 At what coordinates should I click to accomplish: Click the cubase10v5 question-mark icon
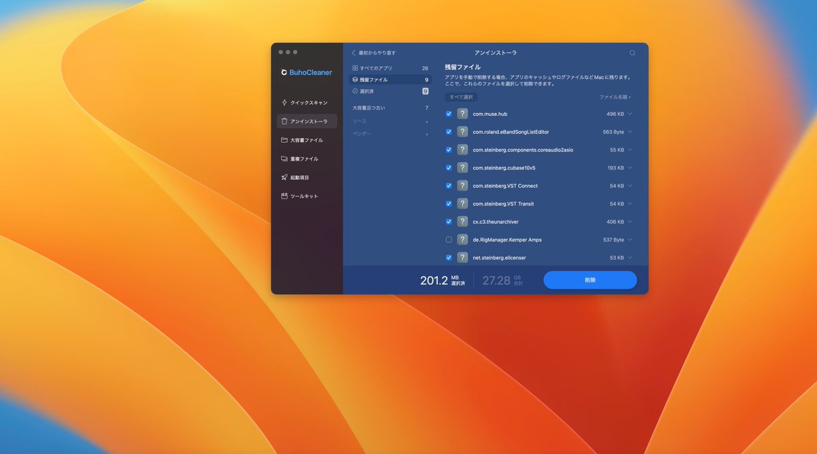[462, 167]
